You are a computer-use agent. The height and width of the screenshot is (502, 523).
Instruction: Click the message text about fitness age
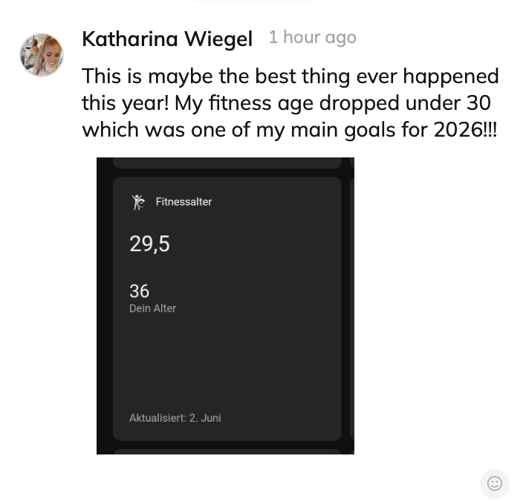tap(290, 102)
